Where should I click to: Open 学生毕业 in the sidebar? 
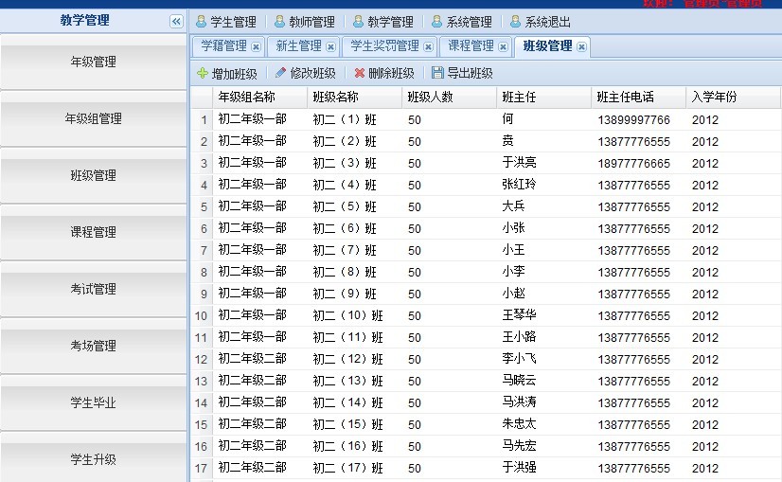pos(94,403)
